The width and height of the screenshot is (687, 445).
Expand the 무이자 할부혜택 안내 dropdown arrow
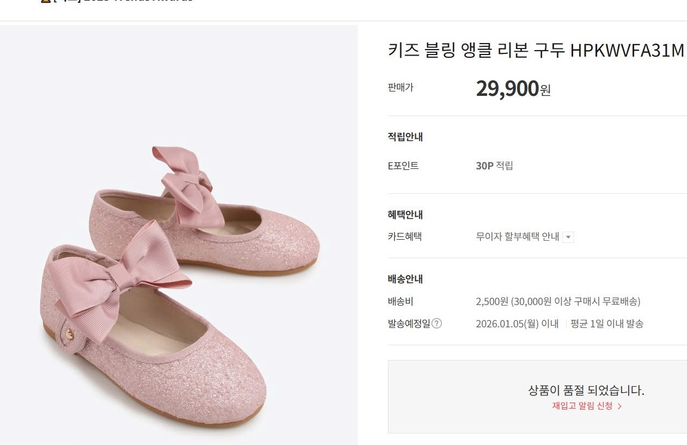[x=568, y=237]
